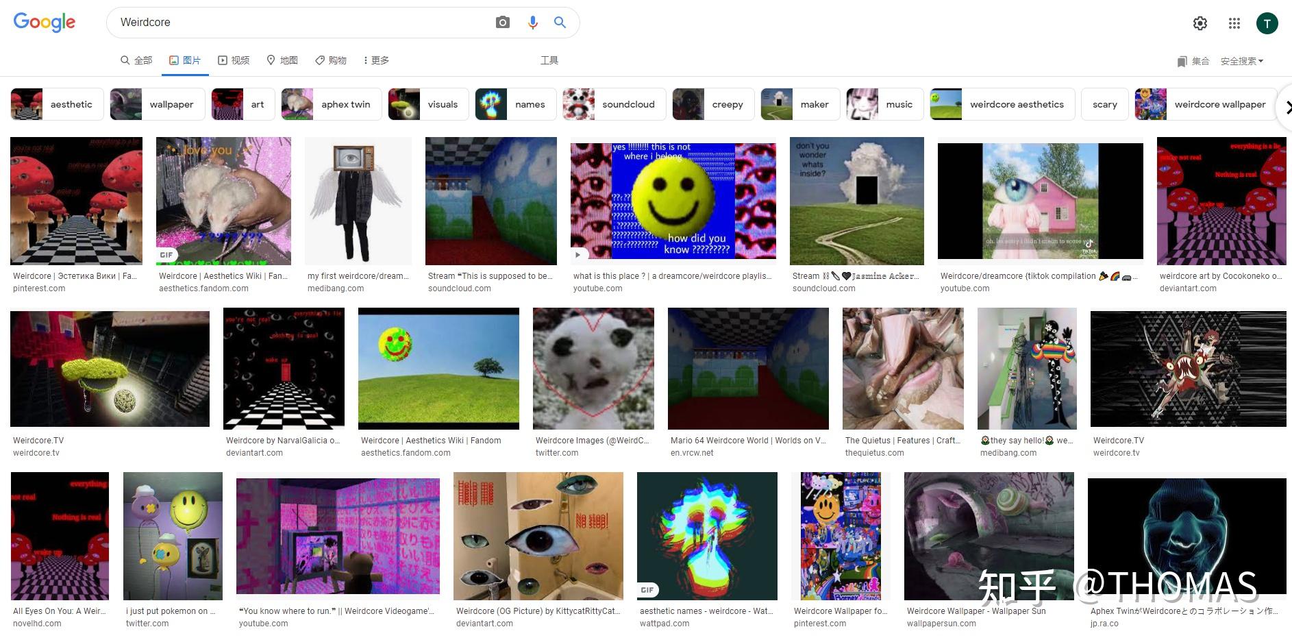Open crocheted green hat Weirdcore.TV image
The width and height of the screenshot is (1292, 640).
pos(110,369)
